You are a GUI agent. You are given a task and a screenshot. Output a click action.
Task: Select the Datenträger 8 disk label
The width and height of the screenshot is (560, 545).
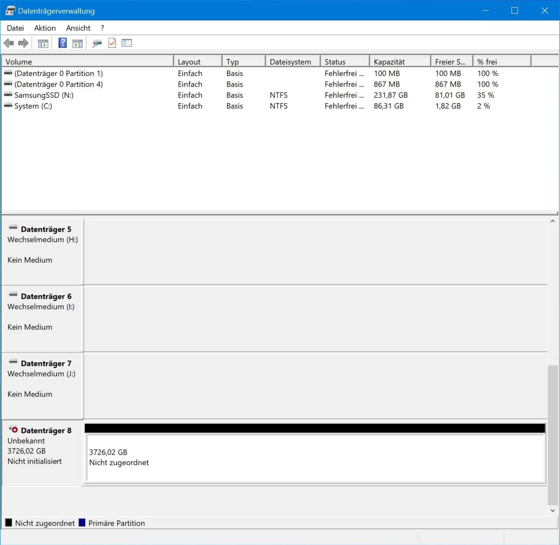point(46,430)
